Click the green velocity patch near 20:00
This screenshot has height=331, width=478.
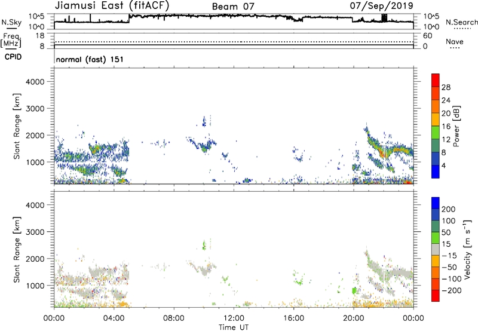pyautogui.click(x=354, y=290)
